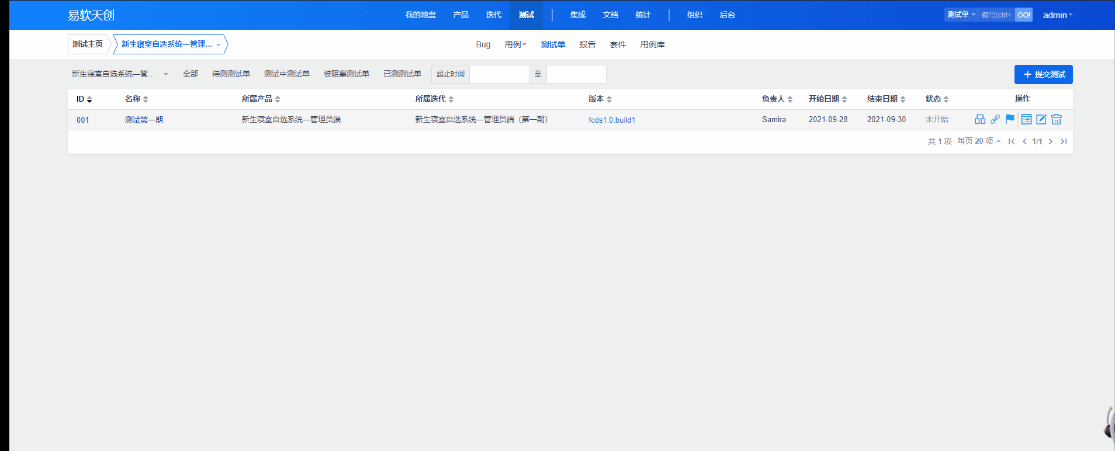Open the report list icon for 测试第一期

[1026, 119]
